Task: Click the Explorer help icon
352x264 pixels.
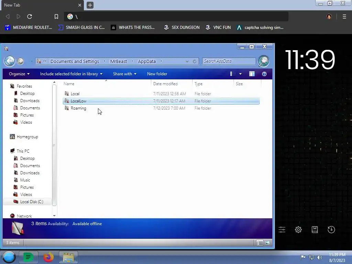Action: click(x=264, y=74)
